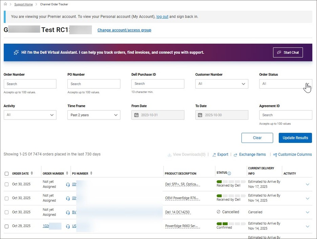Click the Export icon above the table
The width and height of the screenshot is (317, 239).
point(214,154)
